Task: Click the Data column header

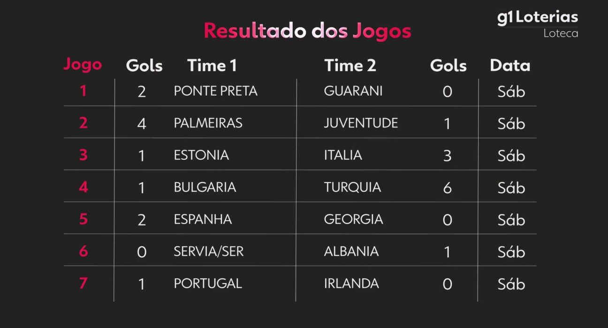Action: point(510,66)
